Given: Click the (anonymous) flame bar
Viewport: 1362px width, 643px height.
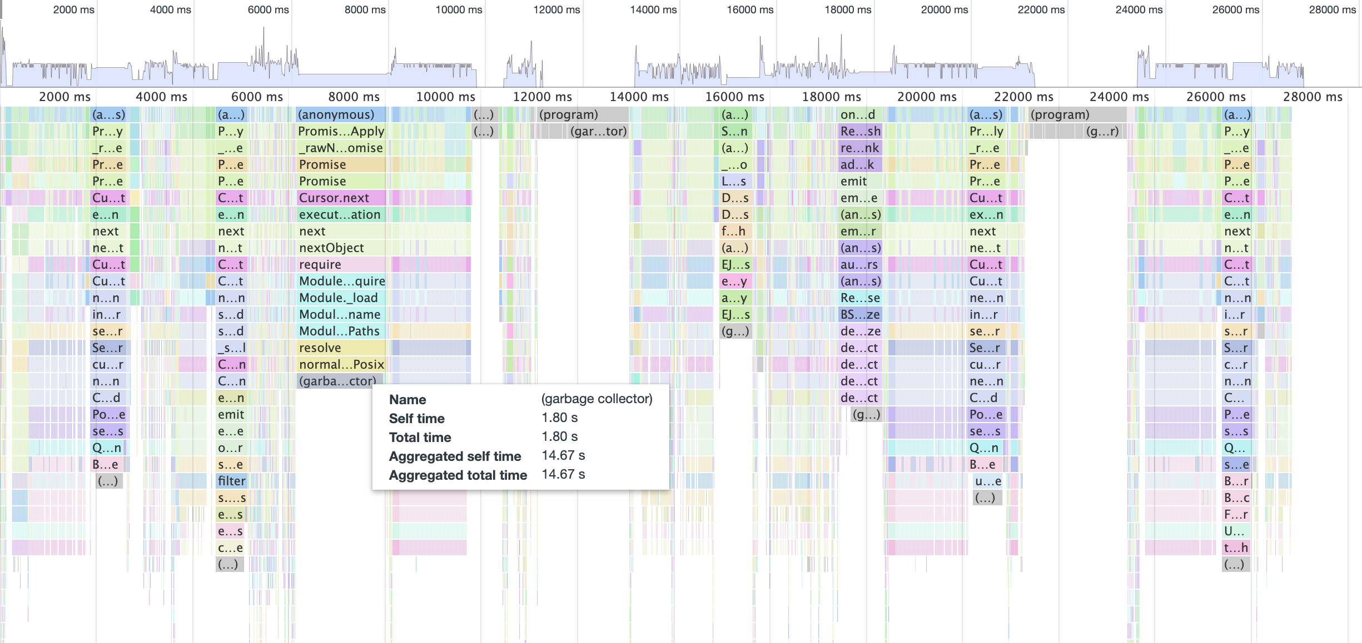Looking at the screenshot, I should 341,115.
